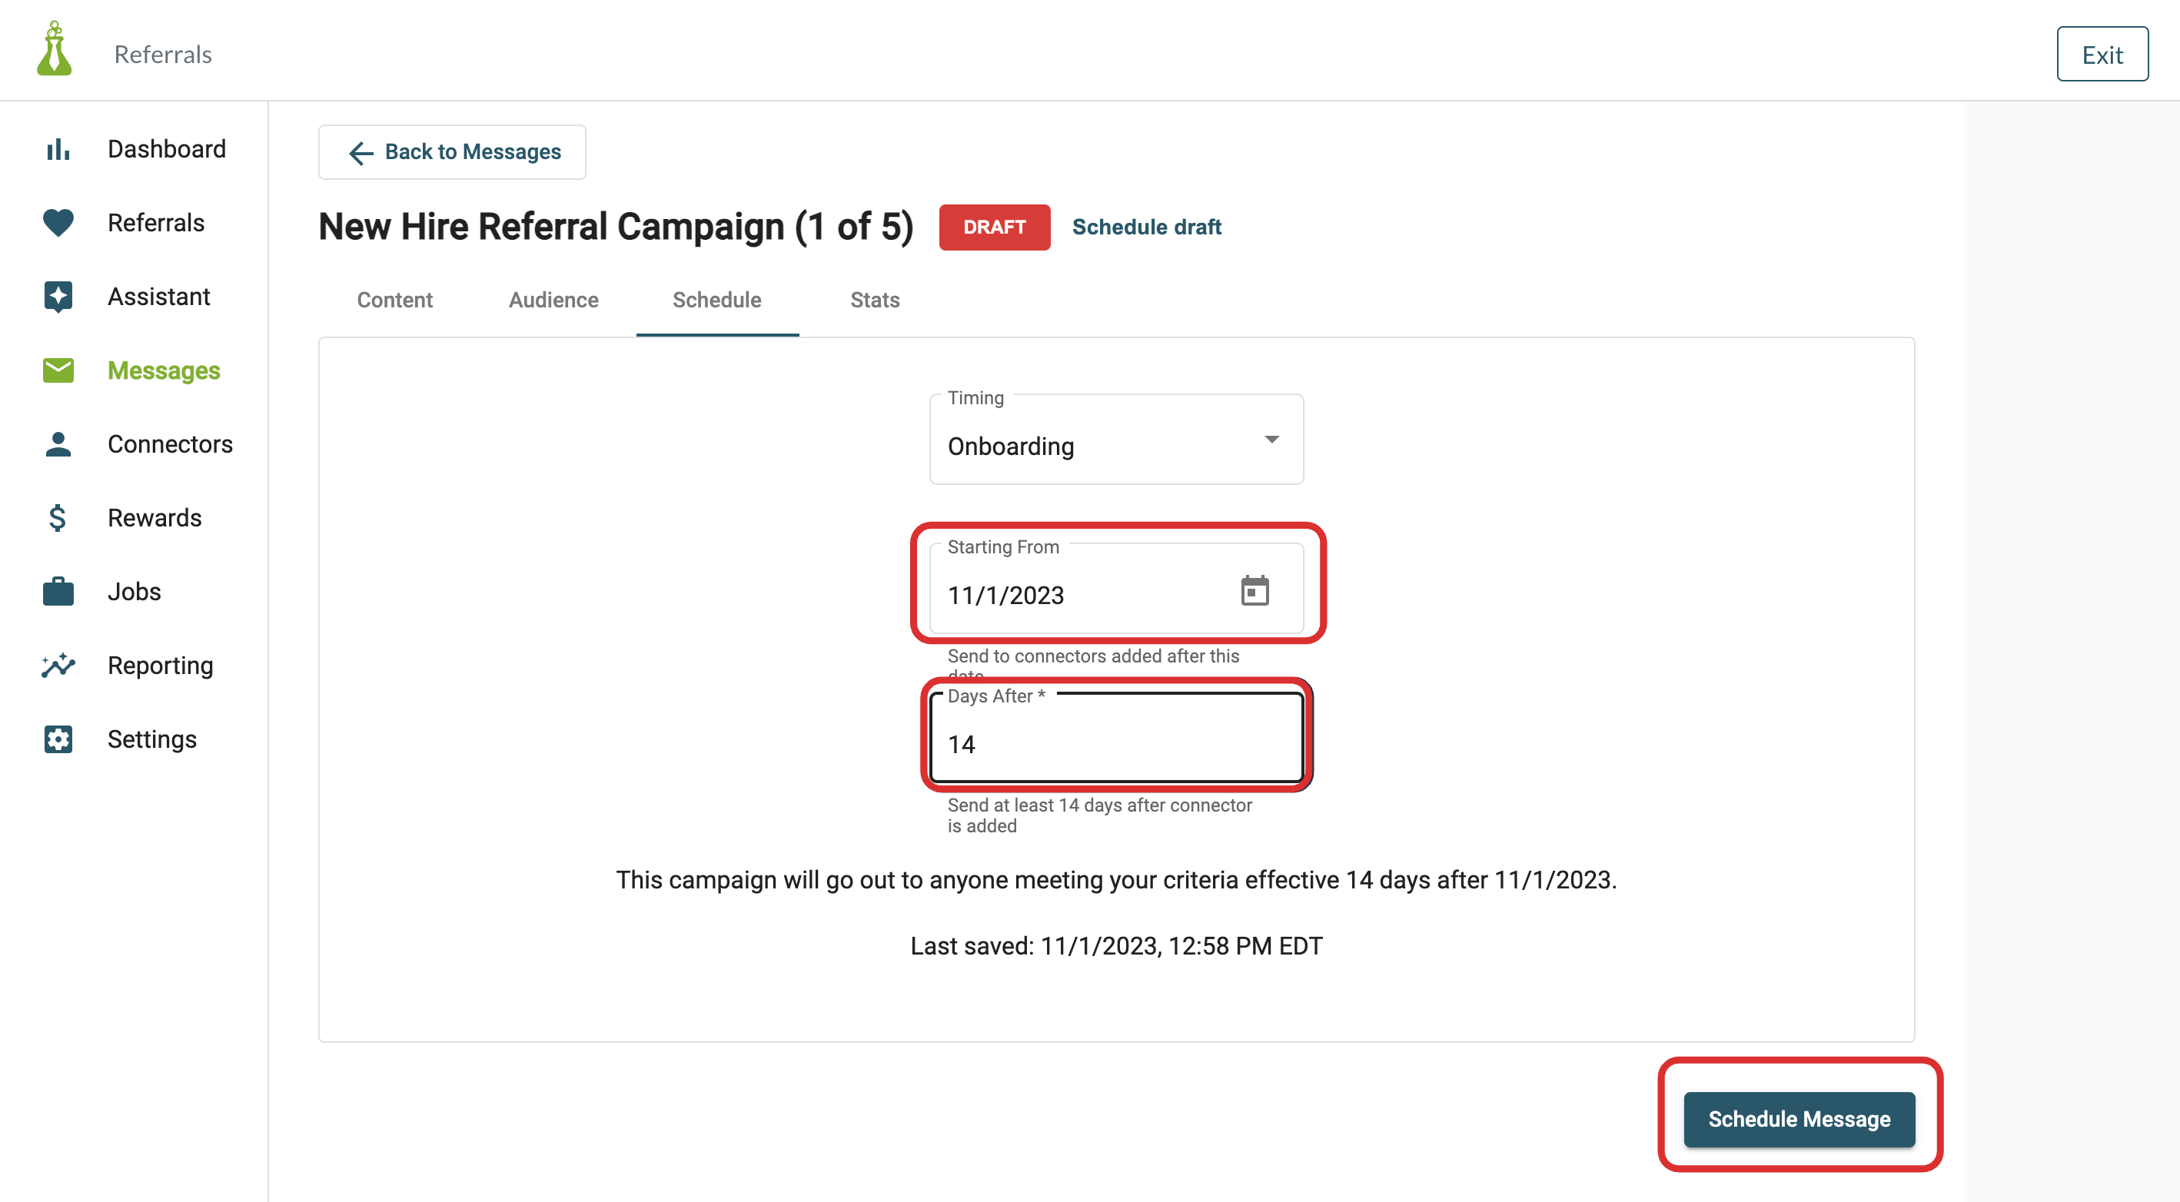Switch to the Content tab
The image size is (2180, 1202).
[394, 300]
